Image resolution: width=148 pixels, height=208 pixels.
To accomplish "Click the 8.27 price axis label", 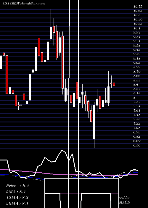I will (137, 89).
